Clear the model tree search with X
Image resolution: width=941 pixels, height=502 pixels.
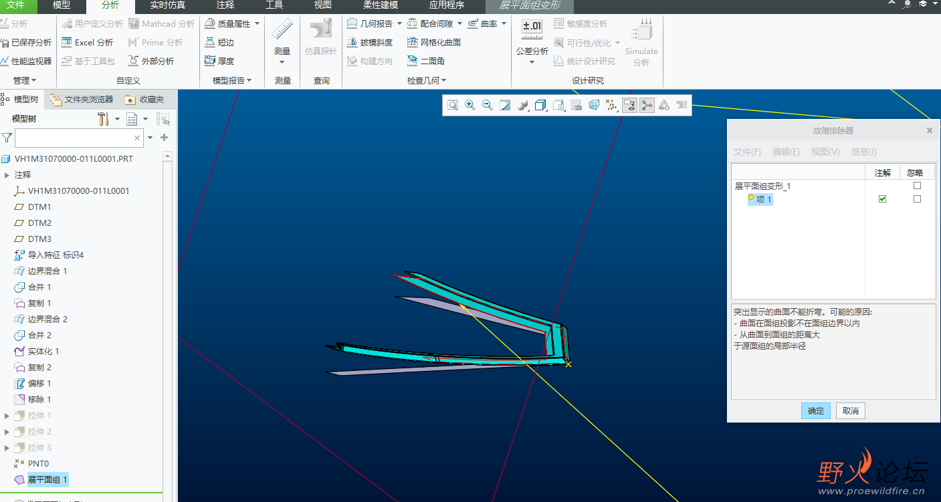coord(137,138)
